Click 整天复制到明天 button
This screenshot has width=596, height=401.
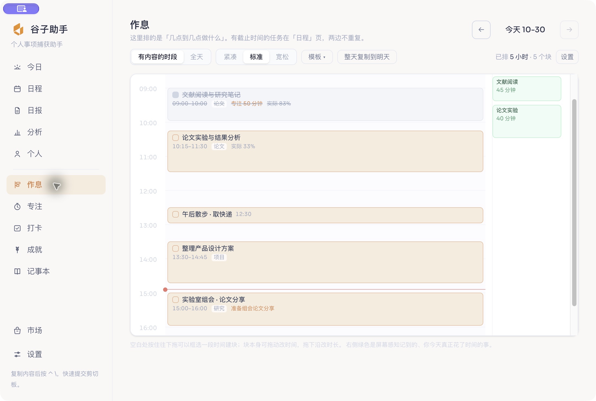367,57
